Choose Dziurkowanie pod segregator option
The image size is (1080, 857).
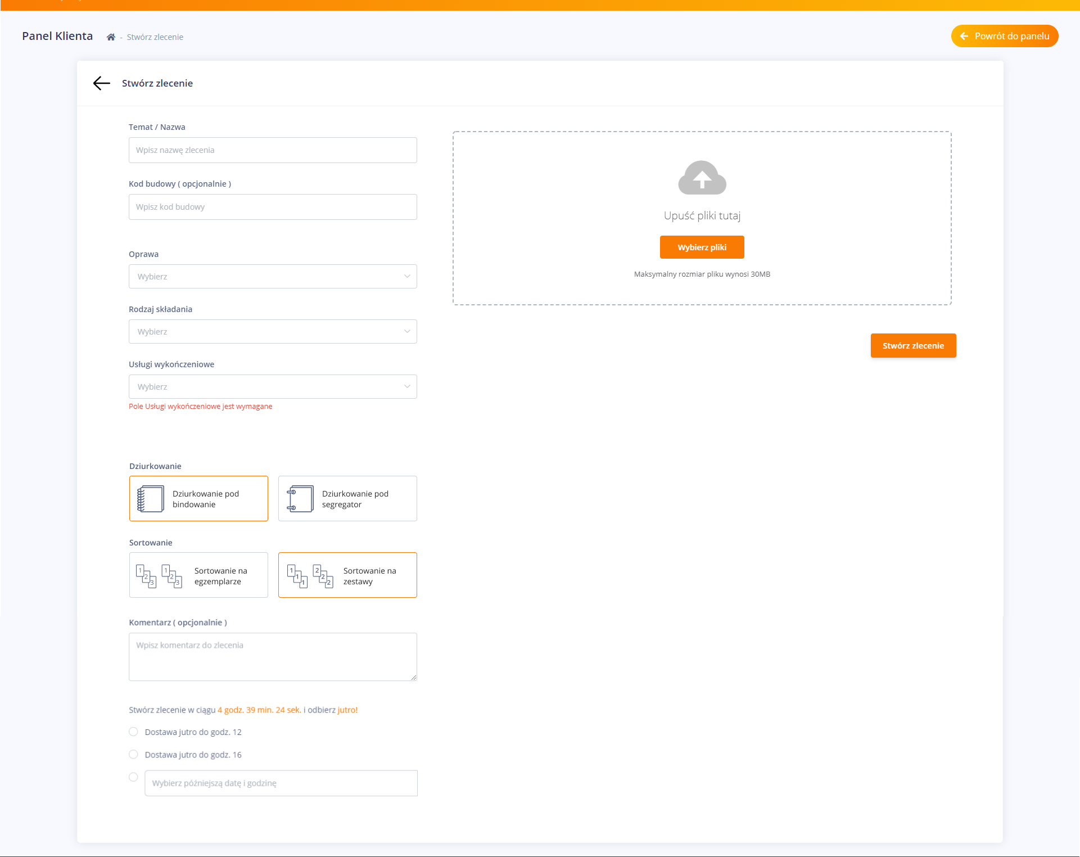[x=347, y=499]
